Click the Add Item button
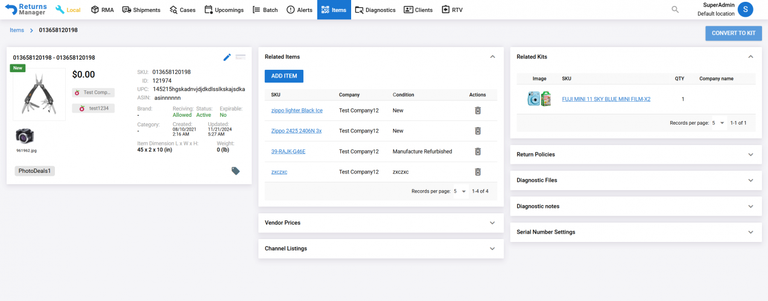Screen dimensions: 768x301 (284, 76)
